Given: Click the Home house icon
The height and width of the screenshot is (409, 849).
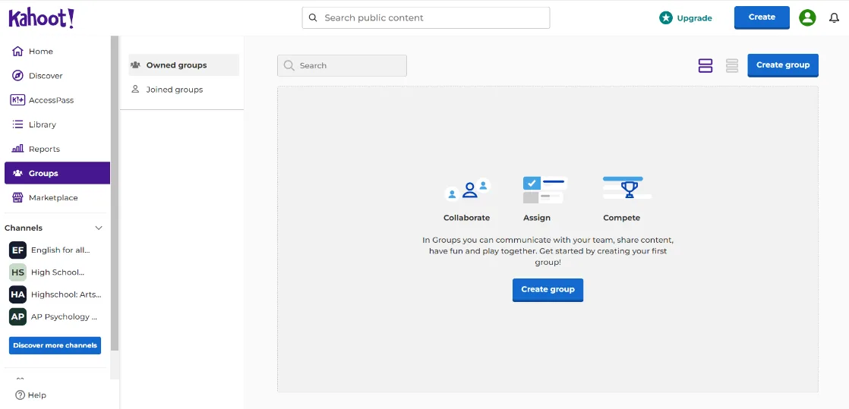Looking at the screenshot, I should (x=17, y=52).
